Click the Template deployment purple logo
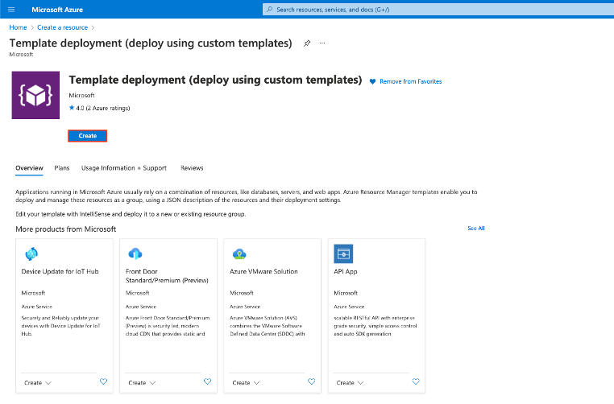 click(35, 95)
